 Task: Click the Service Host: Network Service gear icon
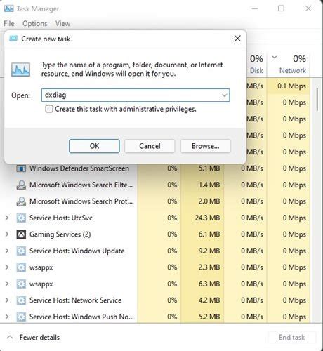21,300
